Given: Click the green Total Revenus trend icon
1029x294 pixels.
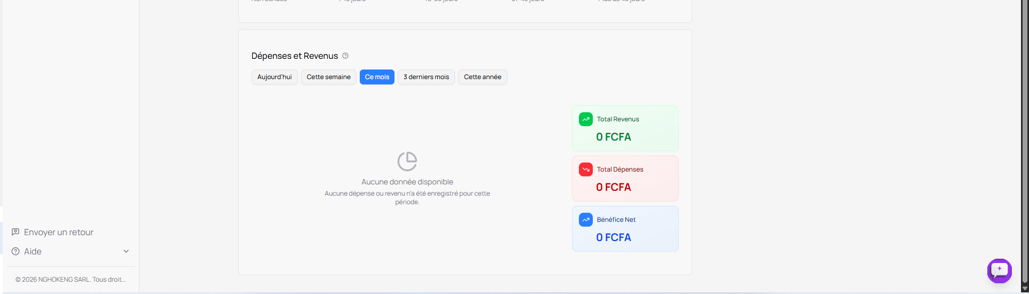Looking at the screenshot, I should (586, 119).
